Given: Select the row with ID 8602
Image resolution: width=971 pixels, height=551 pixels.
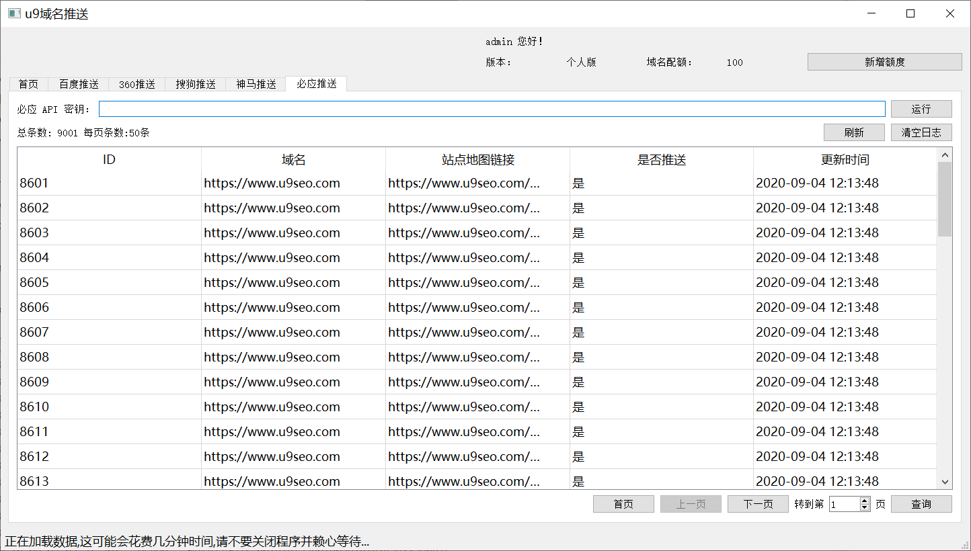Looking at the screenshot, I should tap(477, 208).
